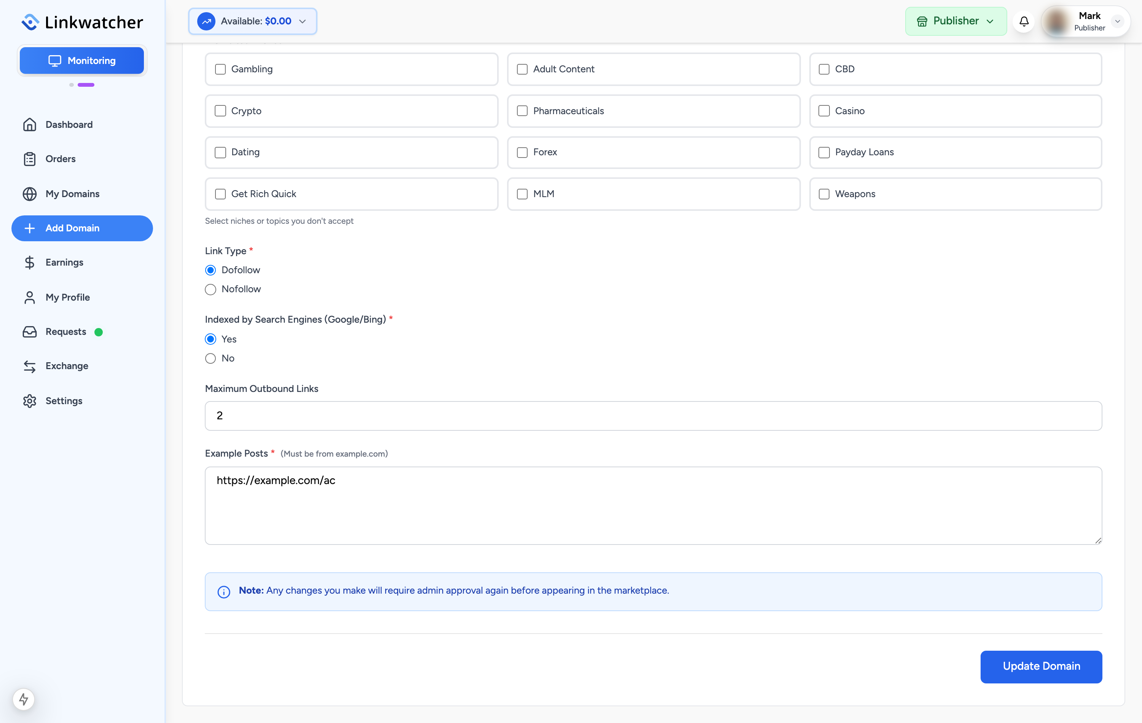
Task: Select the Forex checkbox
Action: coord(522,152)
